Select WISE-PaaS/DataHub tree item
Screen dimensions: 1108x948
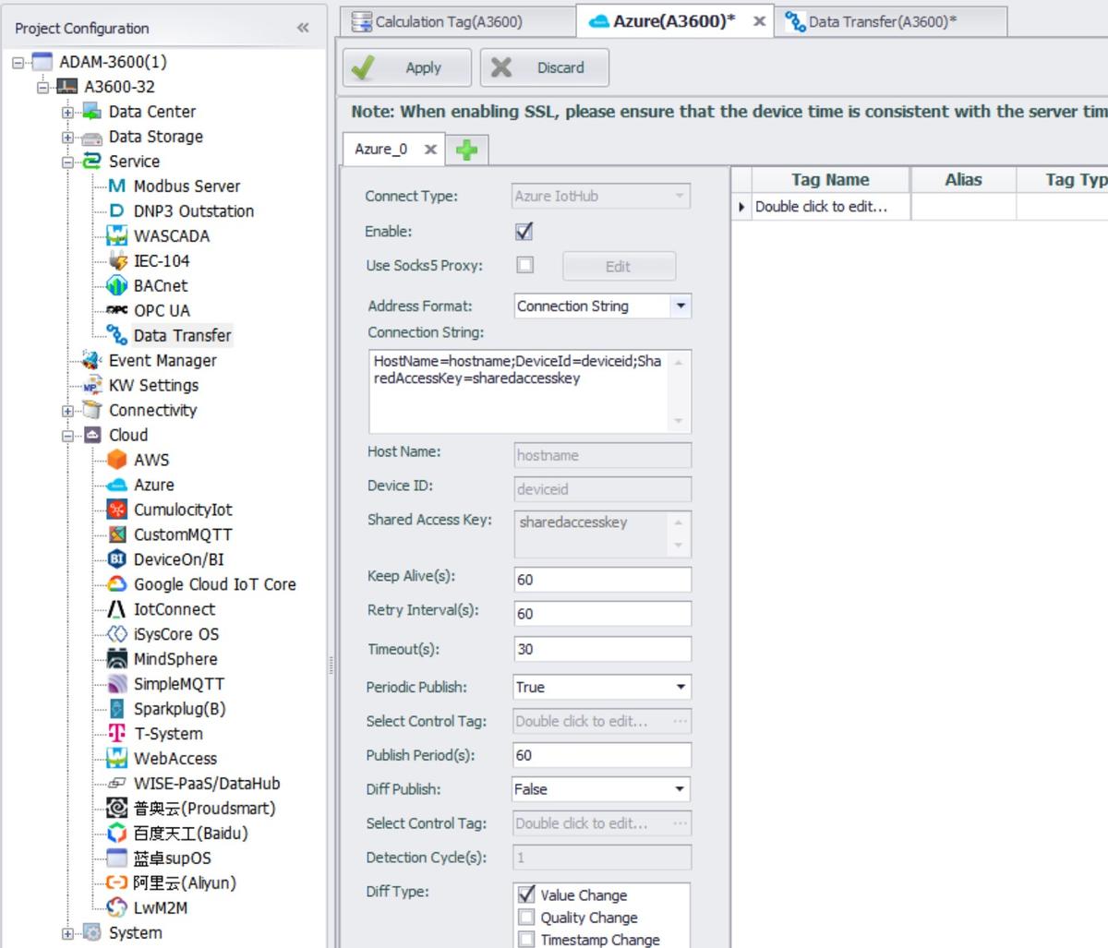[207, 784]
